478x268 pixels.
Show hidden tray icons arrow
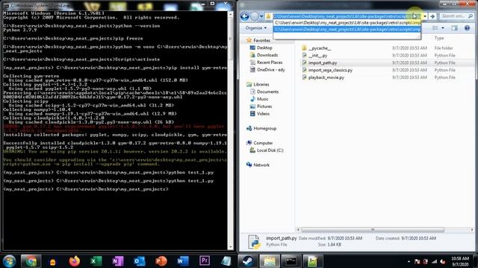pos(409,261)
